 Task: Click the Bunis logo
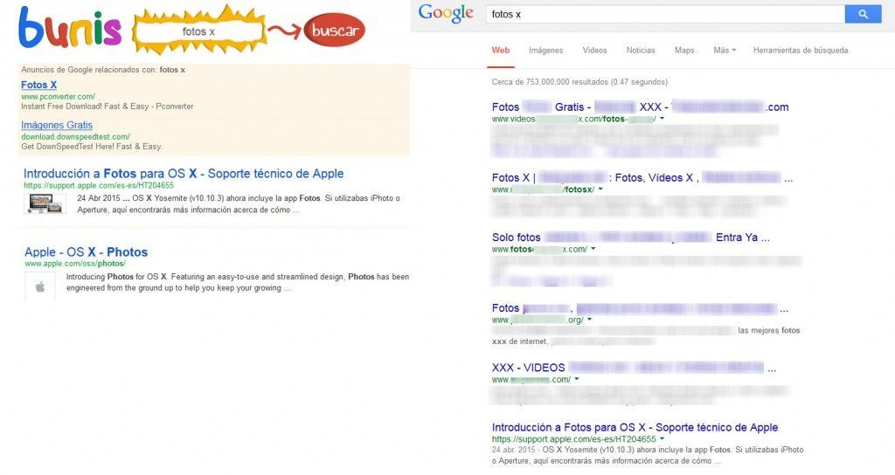[70, 27]
